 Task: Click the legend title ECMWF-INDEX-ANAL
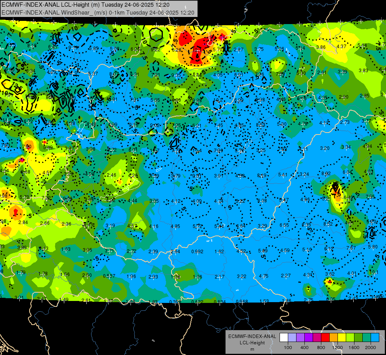coord(252,336)
